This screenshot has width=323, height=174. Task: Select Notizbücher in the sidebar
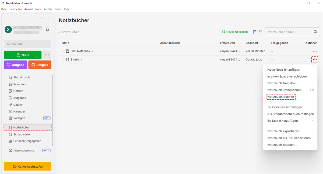pyautogui.click(x=27, y=127)
